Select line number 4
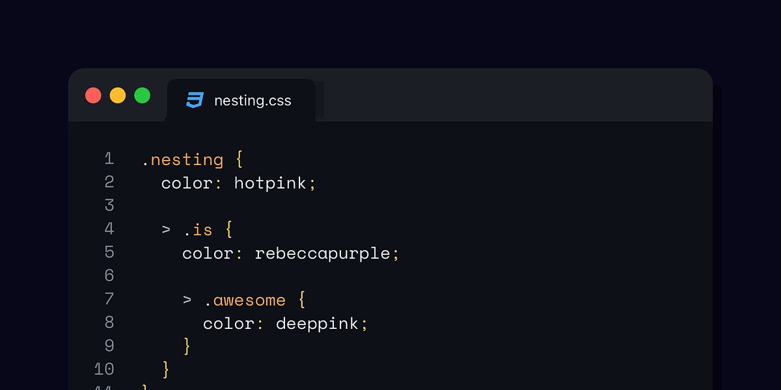 [109, 229]
